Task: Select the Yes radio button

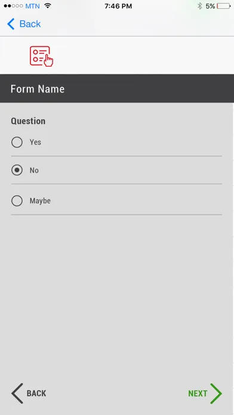Action: [17, 142]
